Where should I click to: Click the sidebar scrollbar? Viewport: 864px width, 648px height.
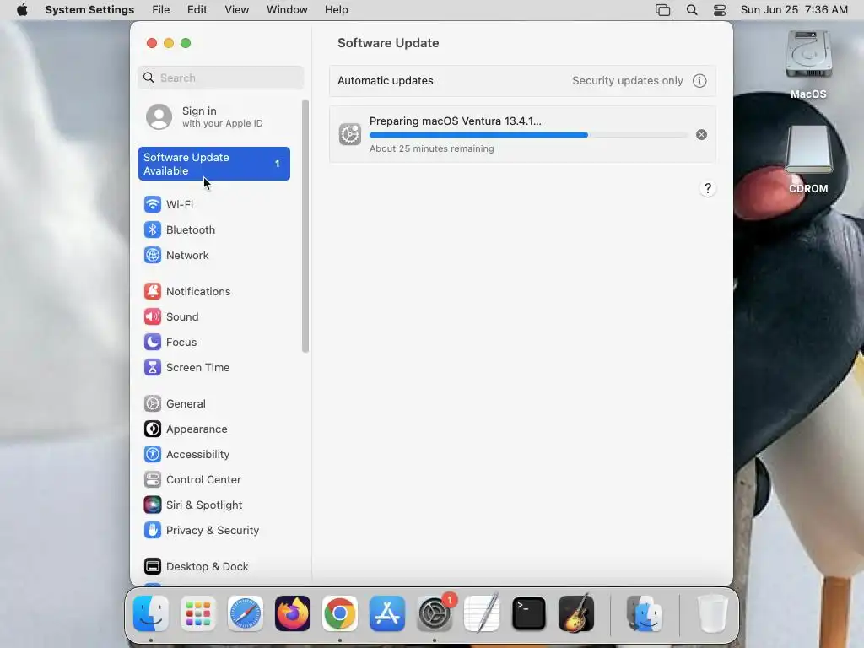[305, 226]
